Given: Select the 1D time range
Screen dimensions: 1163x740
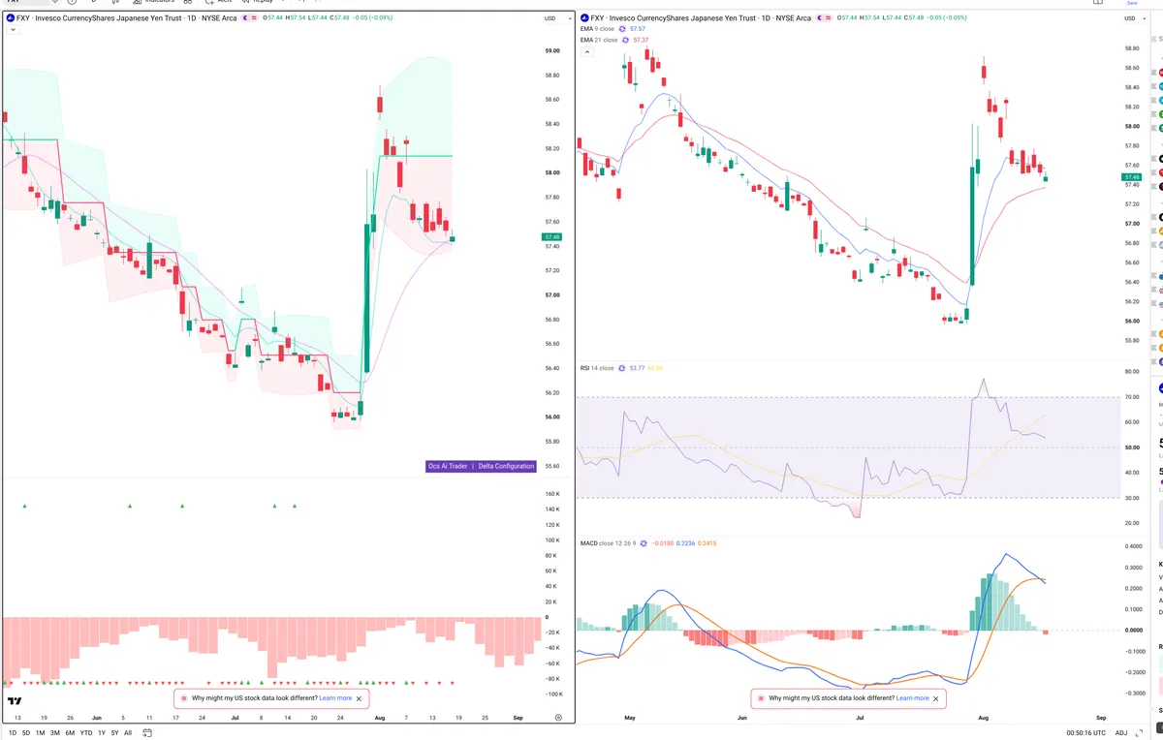Looking at the screenshot, I should pyautogui.click(x=12, y=733).
